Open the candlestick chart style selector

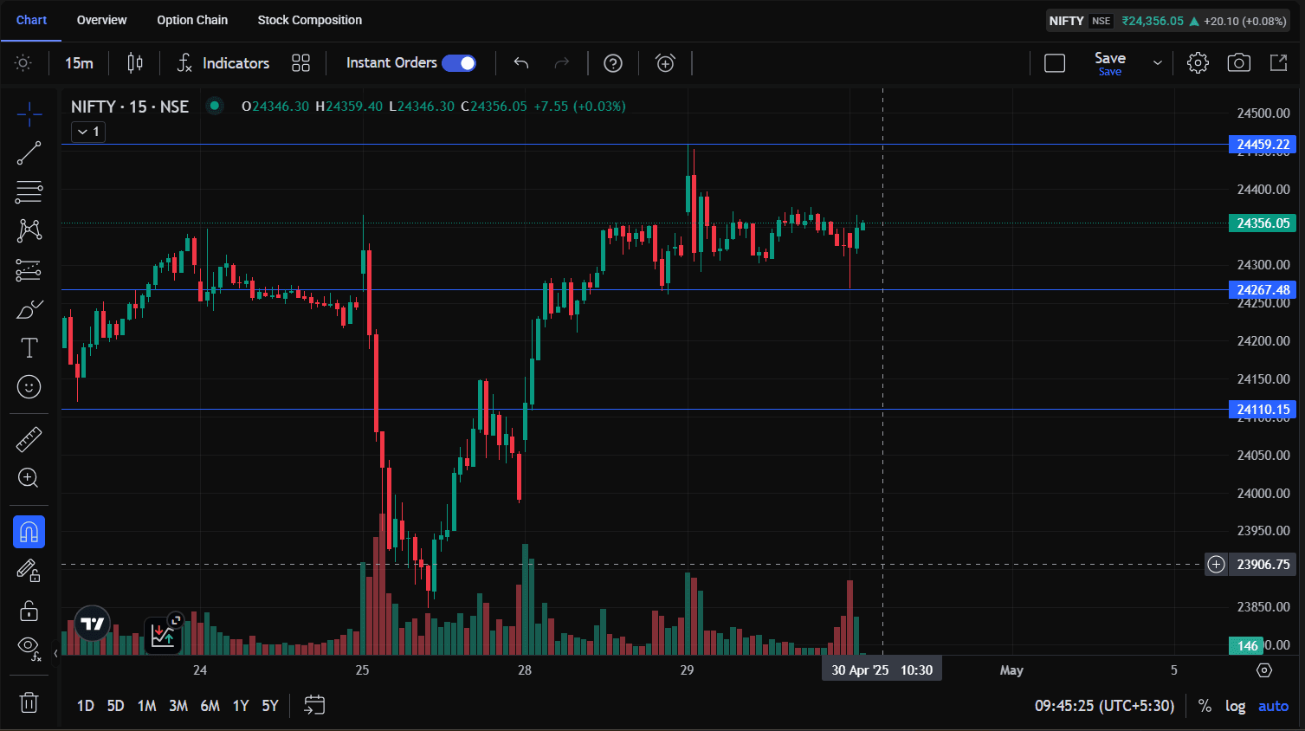click(x=135, y=63)
